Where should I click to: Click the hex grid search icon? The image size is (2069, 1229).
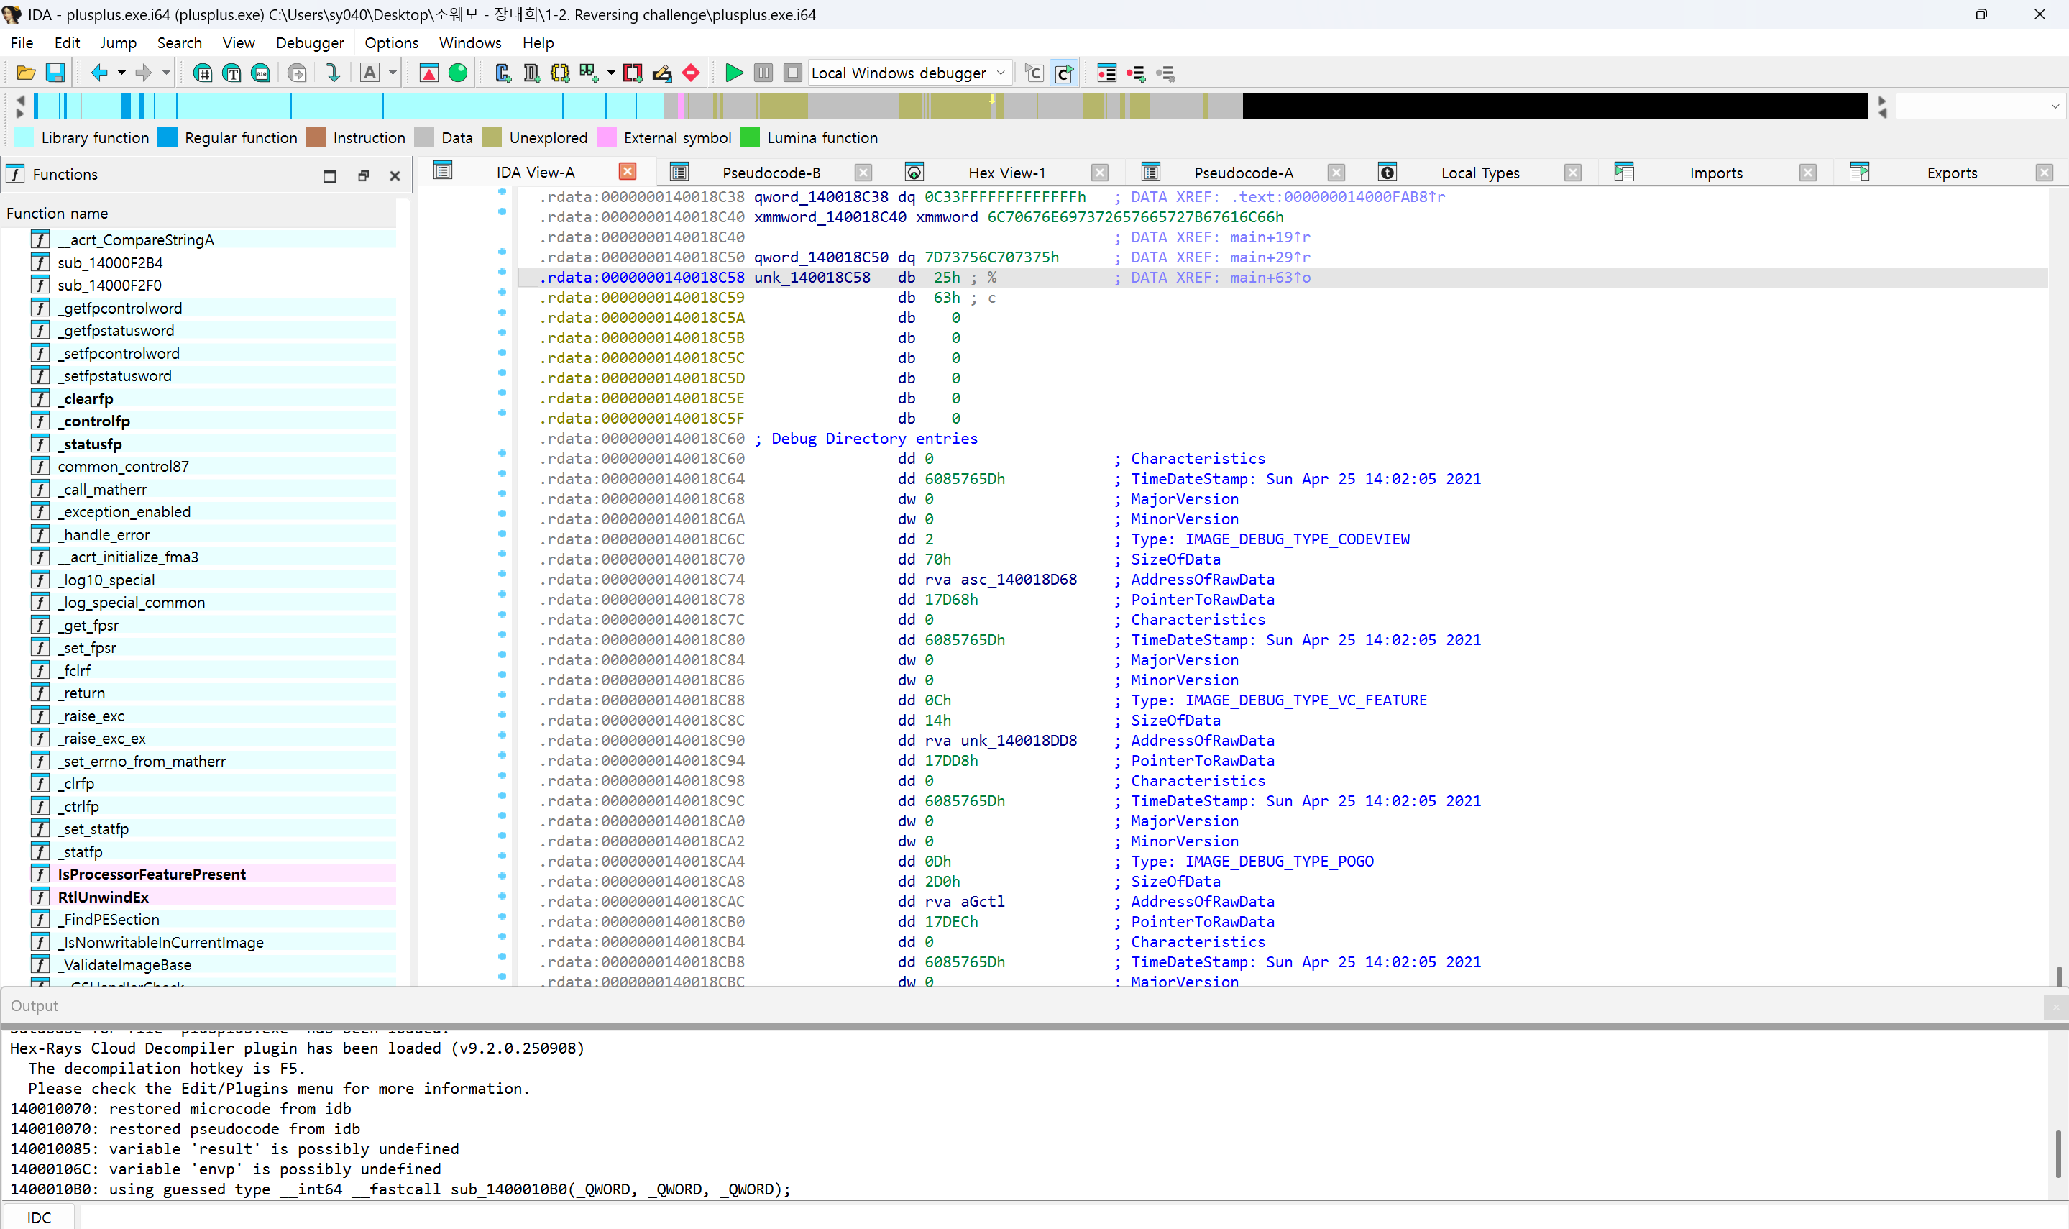(202, 73)
